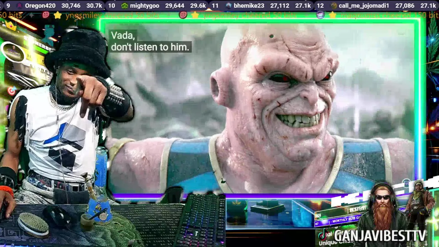439x247 pixels.
Task: Click the subtitle "don't listen to him."
Action: pyautogui.click(x=150, y=47)
